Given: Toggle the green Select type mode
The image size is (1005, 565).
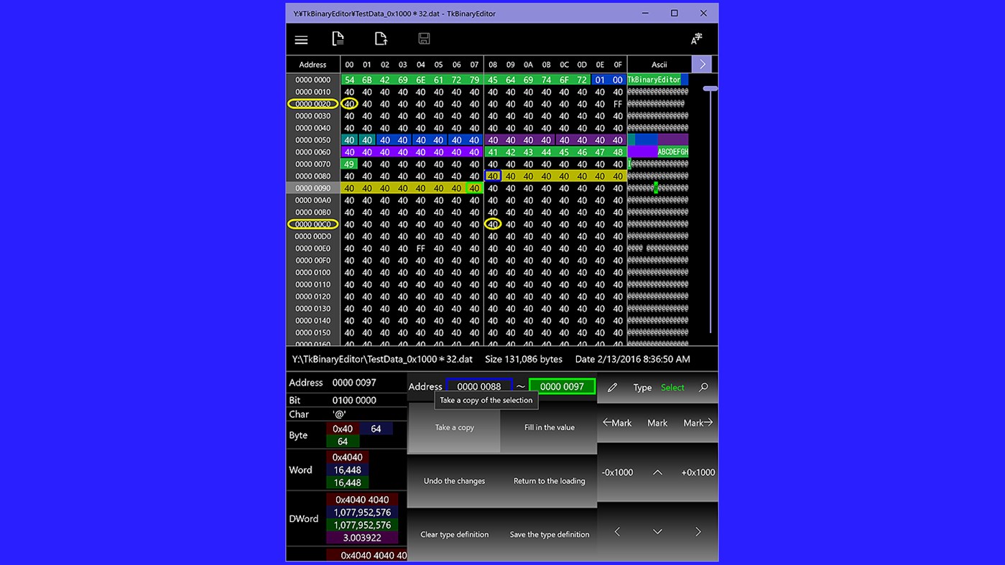Looking at the screenshot, I should click(672, 387).
